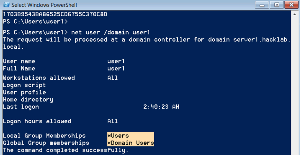Close the Windows PowerShell window
This screenshot has height=155, width=300.
click(292, 5)
